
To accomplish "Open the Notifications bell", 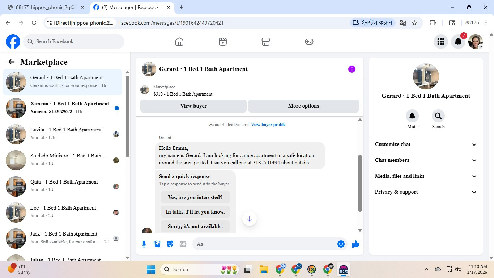I will [x=458, y=42].
